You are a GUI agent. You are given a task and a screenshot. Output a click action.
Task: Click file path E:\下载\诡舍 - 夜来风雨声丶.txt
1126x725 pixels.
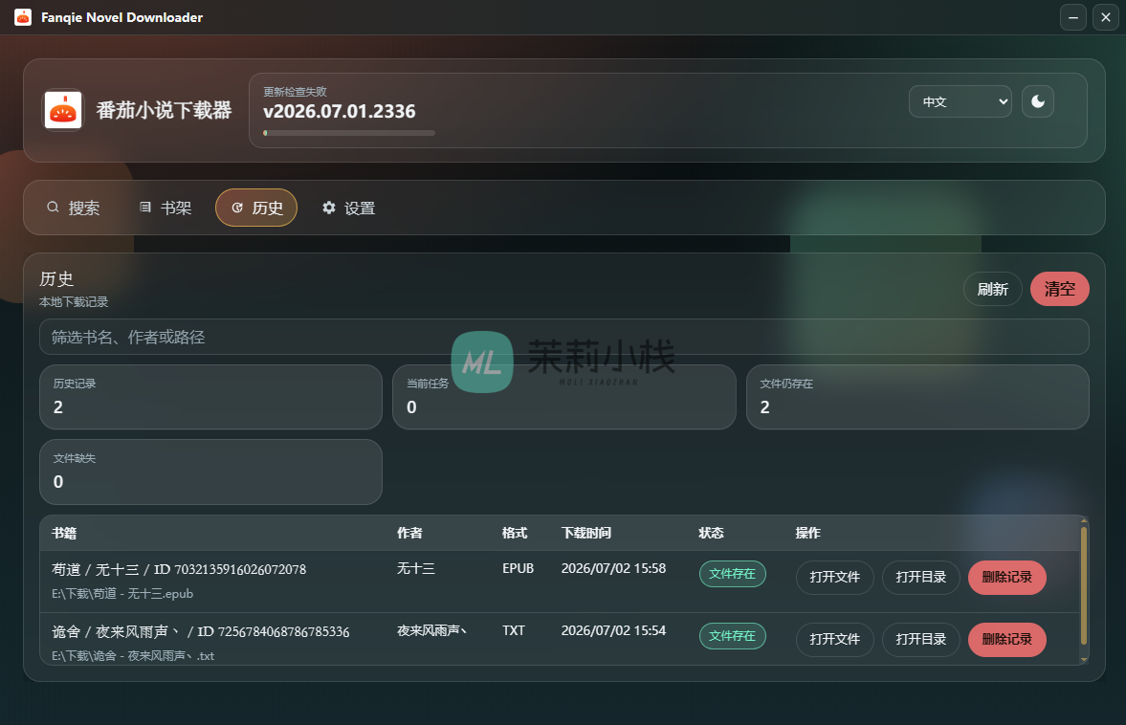[x=133, y=655]
